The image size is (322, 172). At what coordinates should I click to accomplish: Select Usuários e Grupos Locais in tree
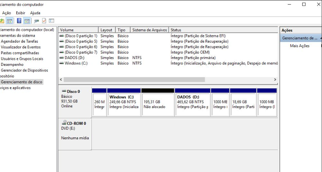coord(22,59)
